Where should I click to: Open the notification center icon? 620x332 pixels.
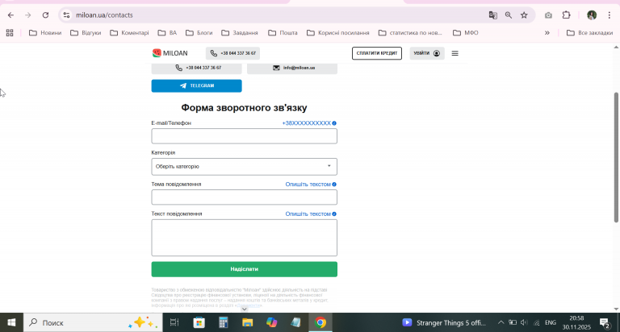coord(605,323)
